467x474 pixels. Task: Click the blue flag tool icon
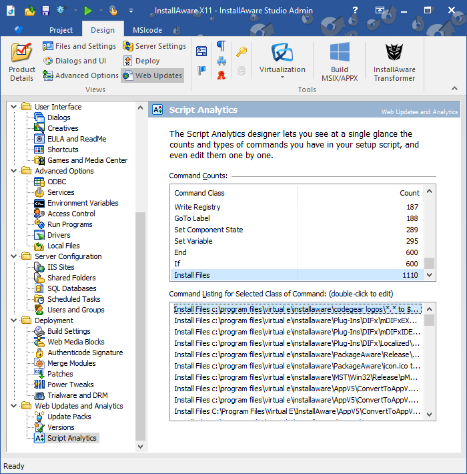[x=201, y=71]
